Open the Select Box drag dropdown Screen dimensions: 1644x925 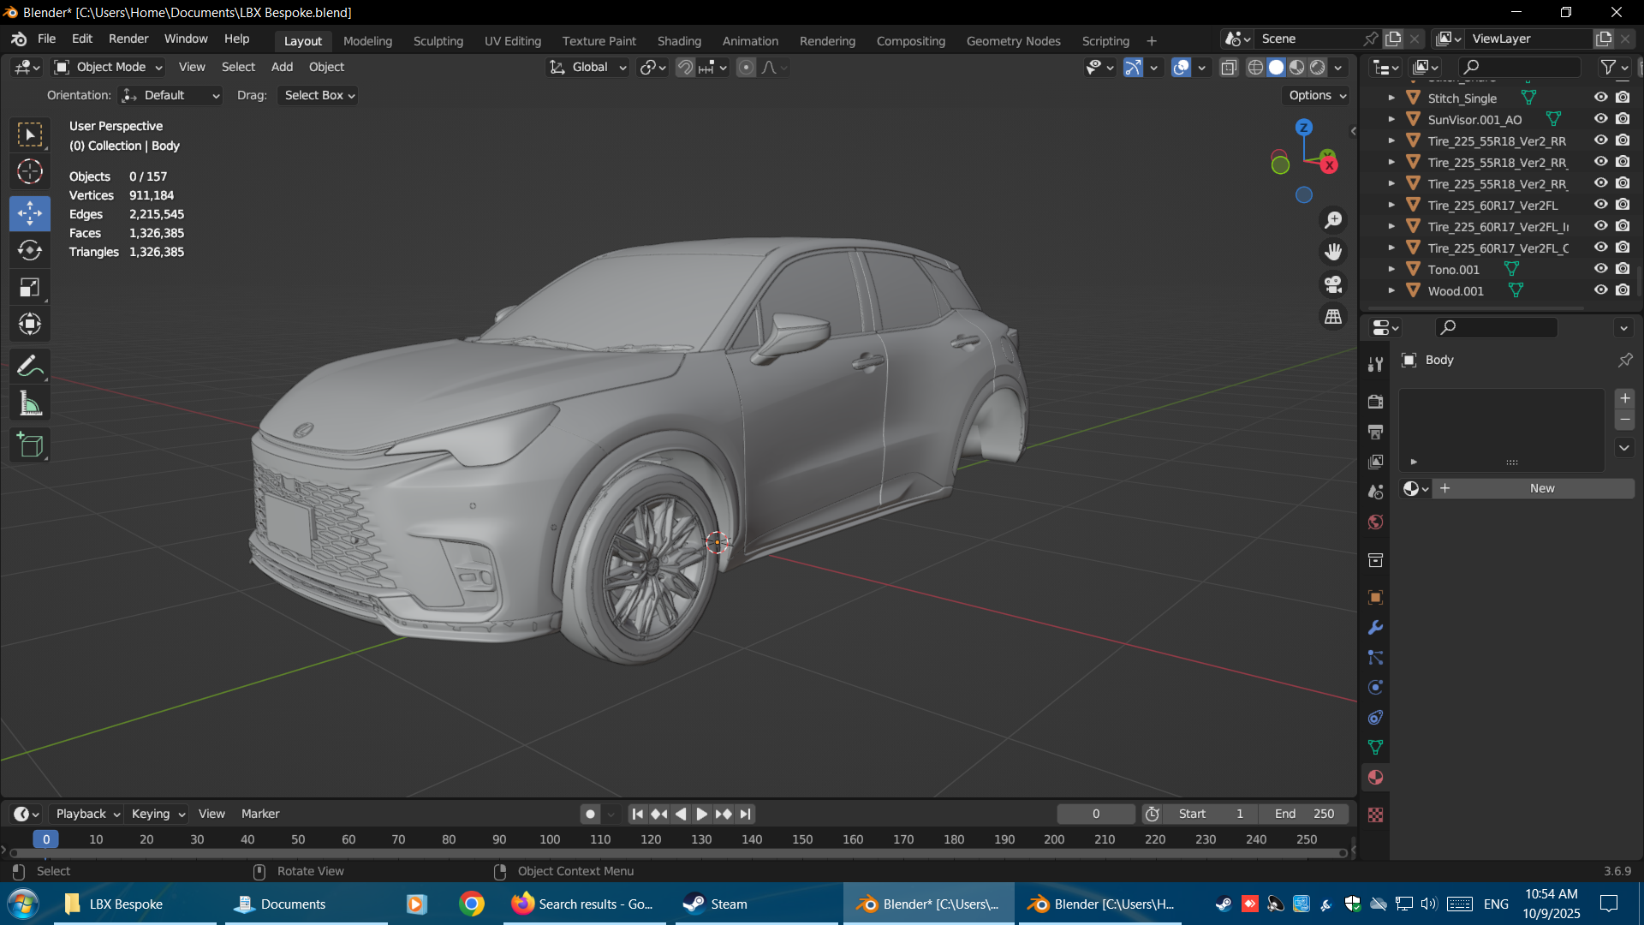[319, 95]
